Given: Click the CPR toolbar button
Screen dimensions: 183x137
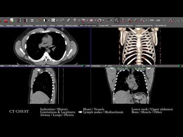Looking at the screenshot, I should [x=152, y=20].
